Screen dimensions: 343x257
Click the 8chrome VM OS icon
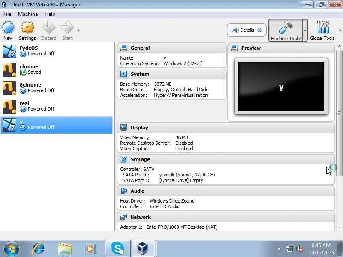pyautogui.click(x=9, y=88)
